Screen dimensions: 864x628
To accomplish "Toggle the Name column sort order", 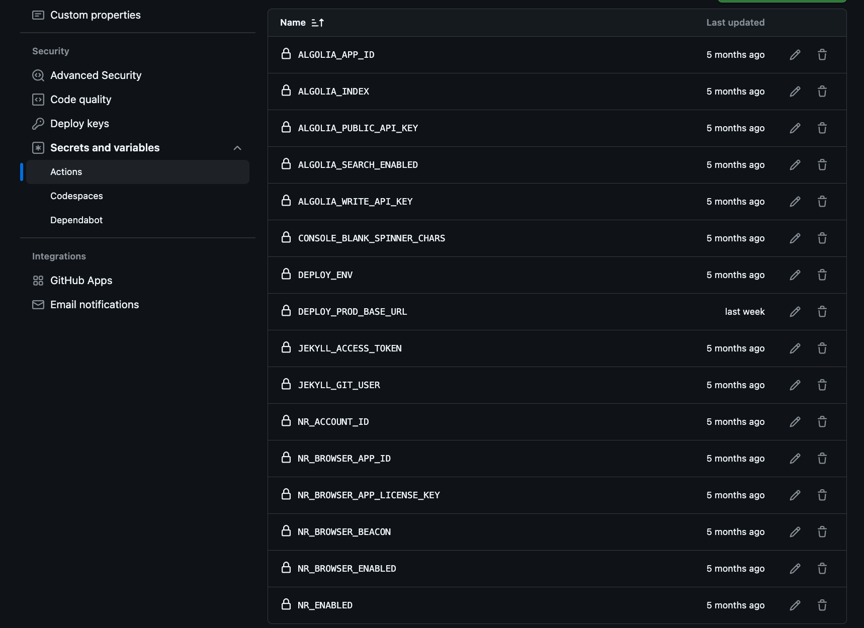I will [317, 22].
